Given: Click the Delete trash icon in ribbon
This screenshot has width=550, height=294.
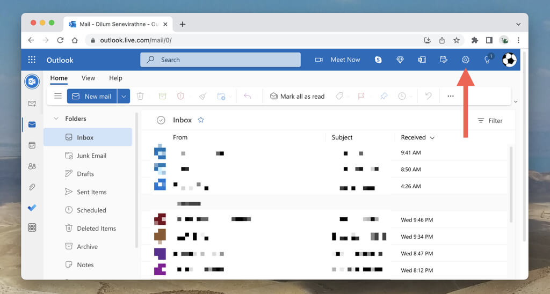Looking at the screenshot, I should point(140,96).
